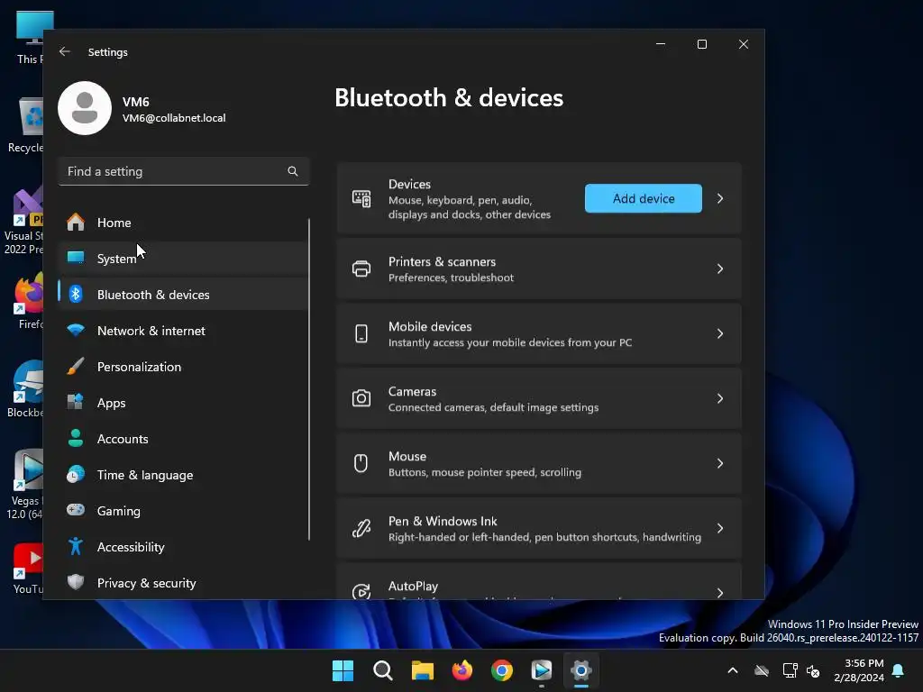Image resolution: width=923 pixels, height=692 pixels.
Task: Click the Bluetooth logo icon in sidebar
Action: 76,295
